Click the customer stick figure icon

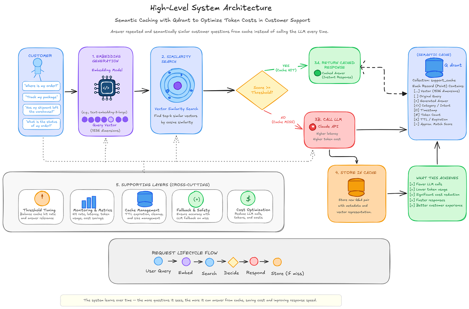coord(38,69)
